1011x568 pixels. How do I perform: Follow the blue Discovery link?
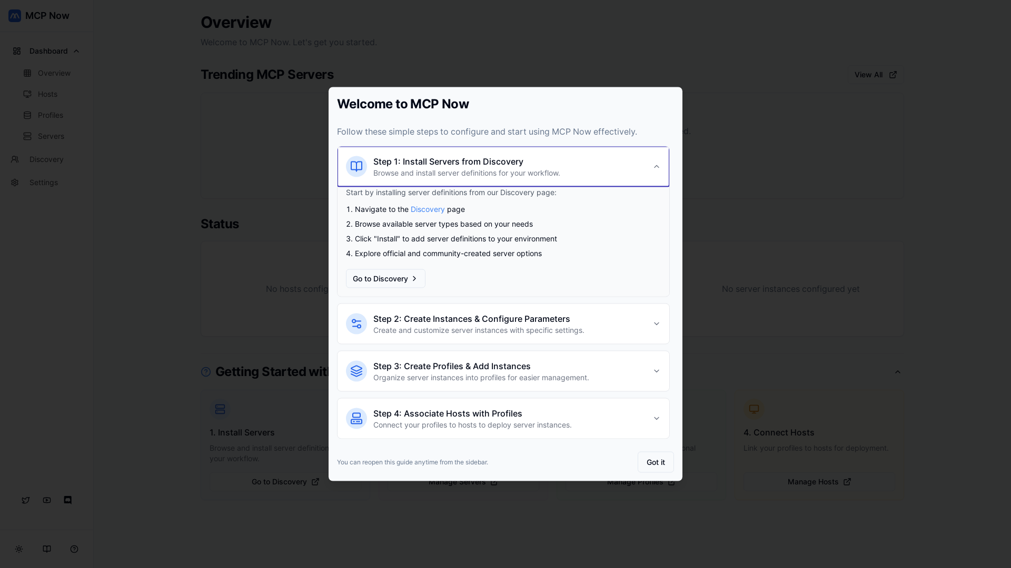pos(428,209)
